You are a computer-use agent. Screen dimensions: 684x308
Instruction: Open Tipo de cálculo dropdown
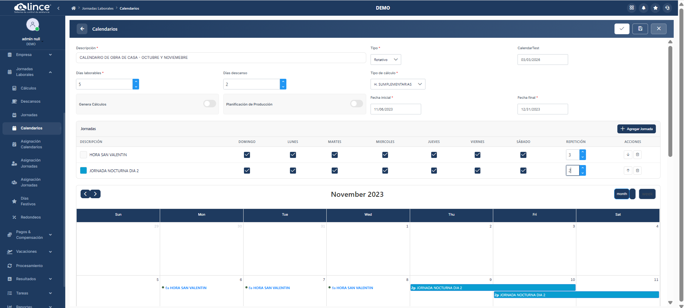(x=398, y=84)
